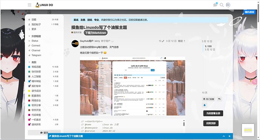Click the topic title 摸鱼给Linuxdo写了个油猴主题
Viewport: 260px width, 140px height.
[99, 28]
